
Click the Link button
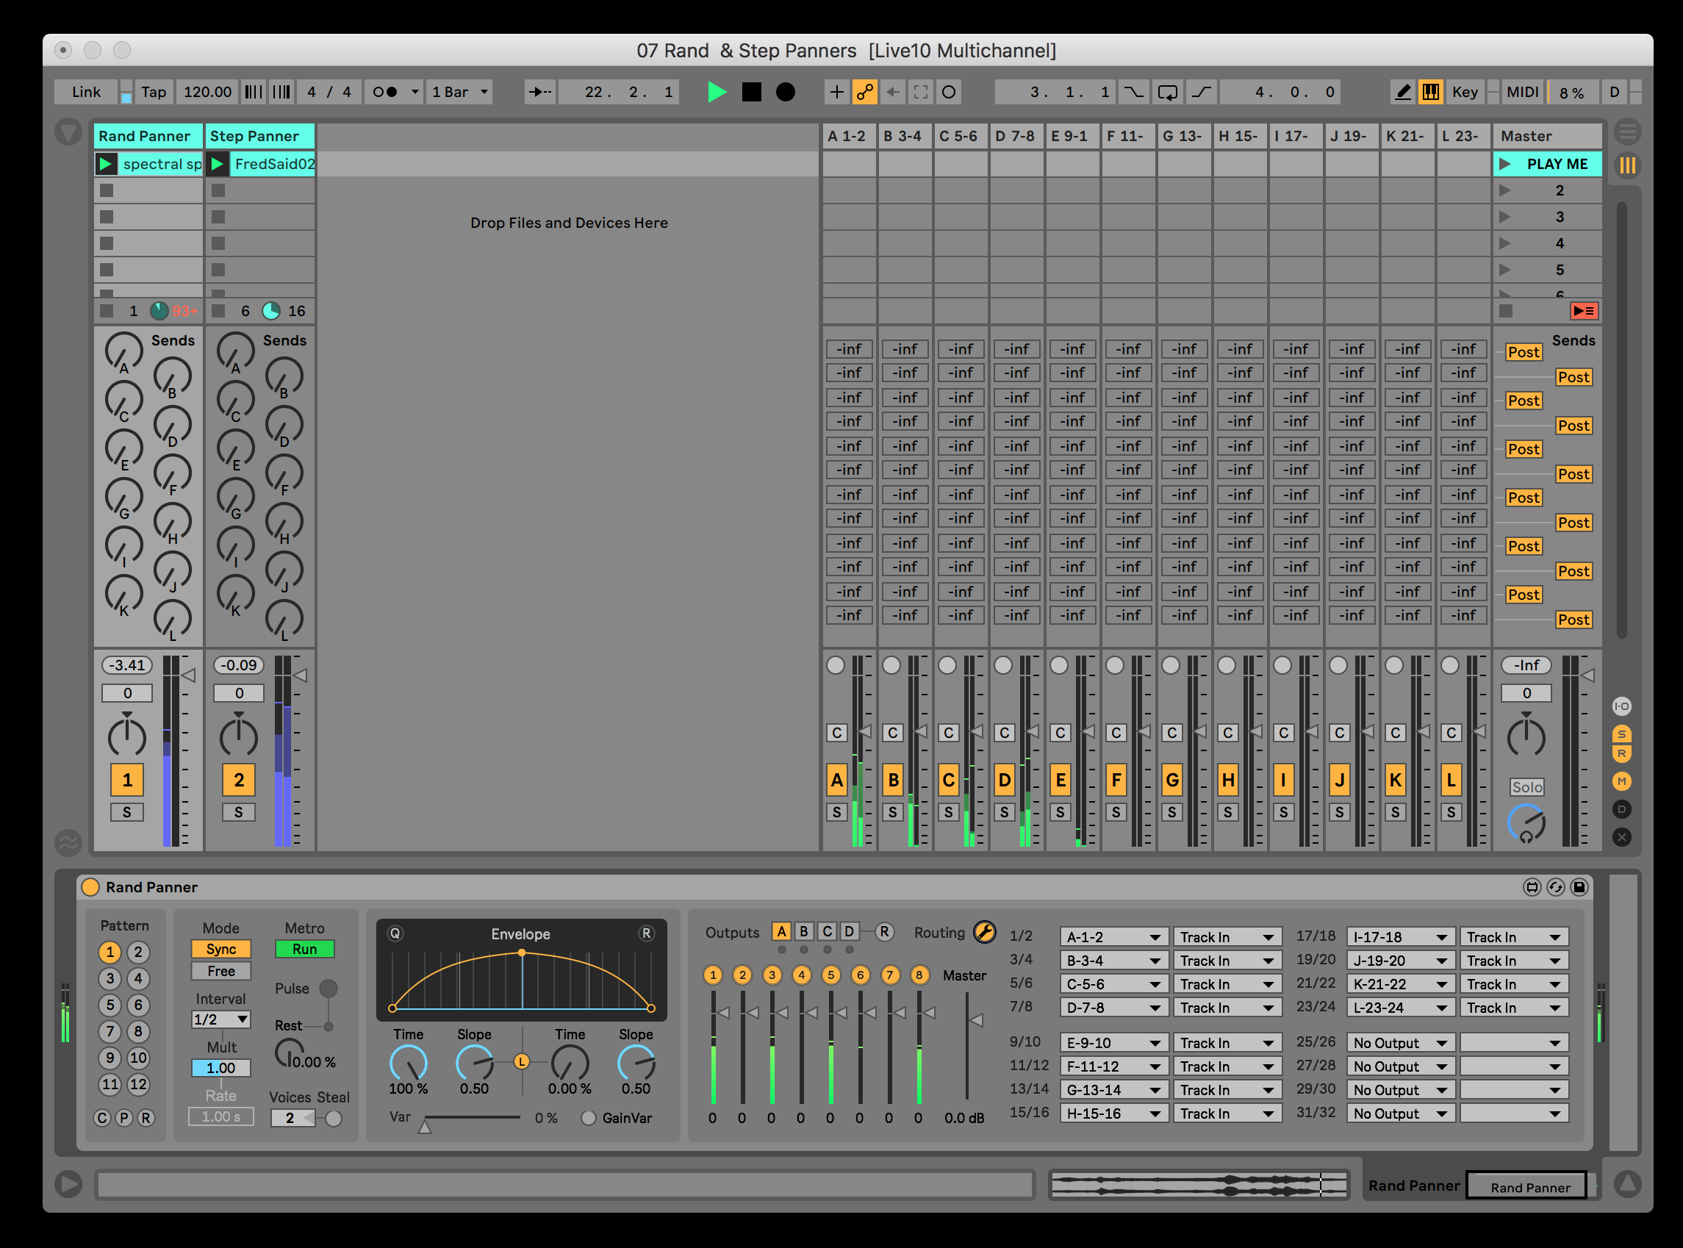[x=86, y=92]
